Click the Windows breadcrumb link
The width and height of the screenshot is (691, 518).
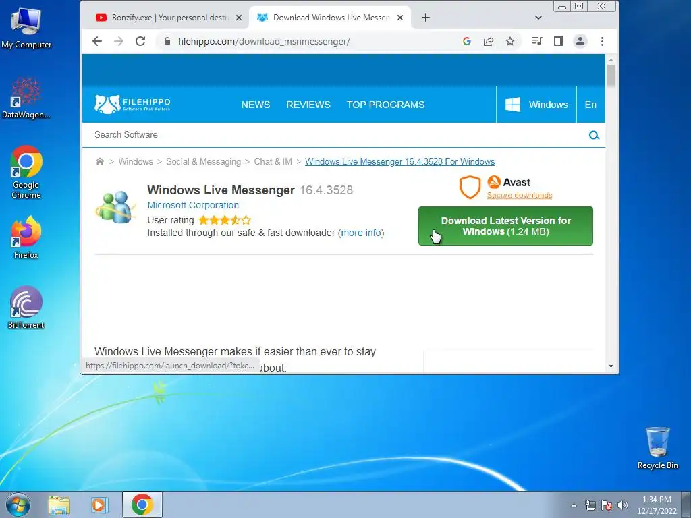(x=135, y=161)
